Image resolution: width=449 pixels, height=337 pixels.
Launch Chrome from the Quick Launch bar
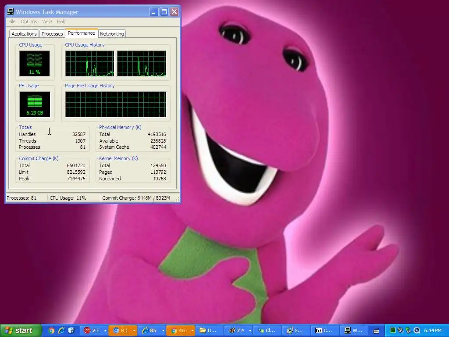[51, 330]
